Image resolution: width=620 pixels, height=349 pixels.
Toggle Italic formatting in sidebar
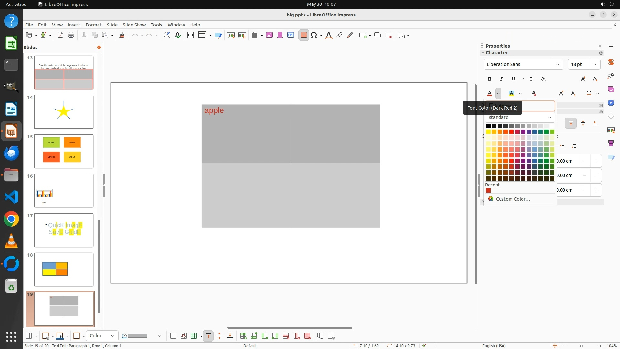(x=501, y=79)
